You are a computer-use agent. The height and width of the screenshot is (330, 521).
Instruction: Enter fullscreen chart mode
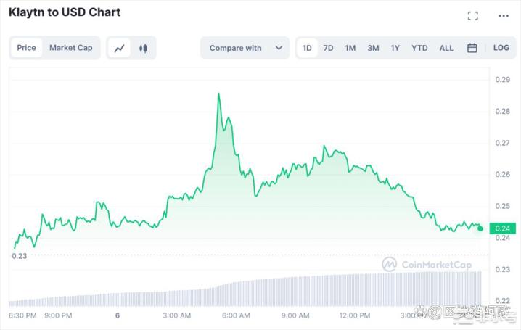(473, 16)
